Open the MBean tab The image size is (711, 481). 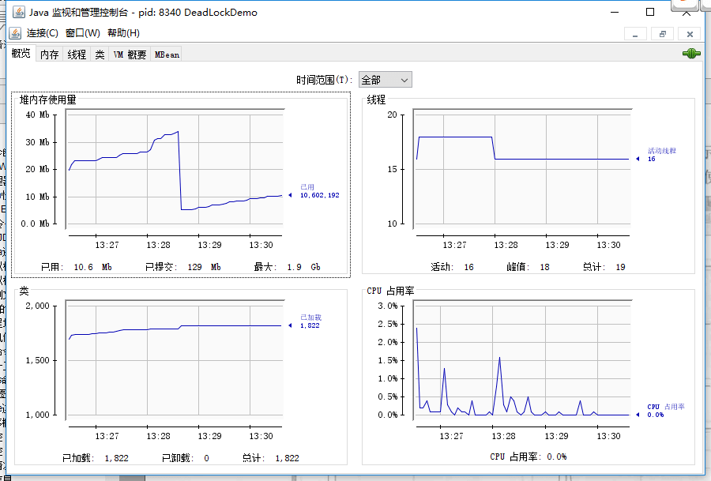click(x=167, y=54)
